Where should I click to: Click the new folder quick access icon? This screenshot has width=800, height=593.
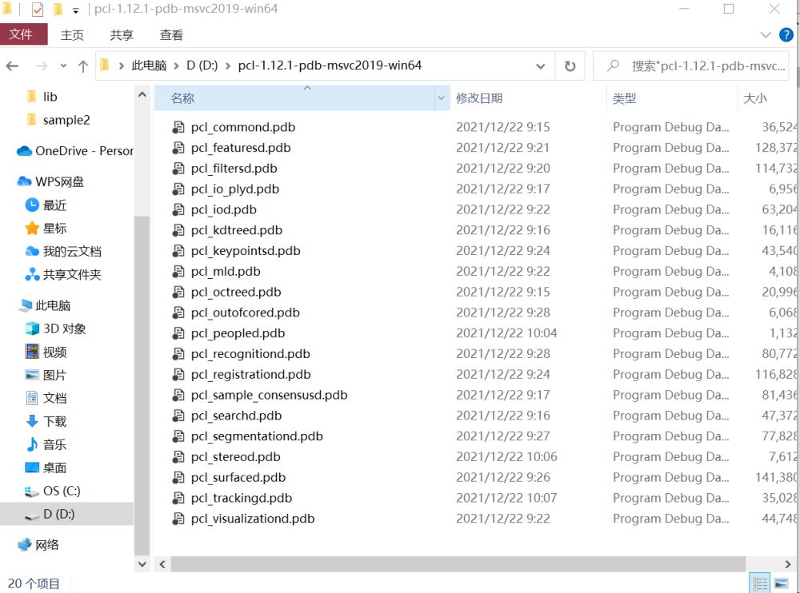(x=58, y=9)
